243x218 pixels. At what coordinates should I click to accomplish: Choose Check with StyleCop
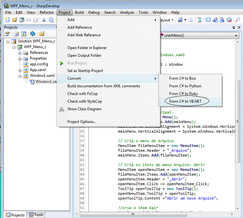pos(108,102)
